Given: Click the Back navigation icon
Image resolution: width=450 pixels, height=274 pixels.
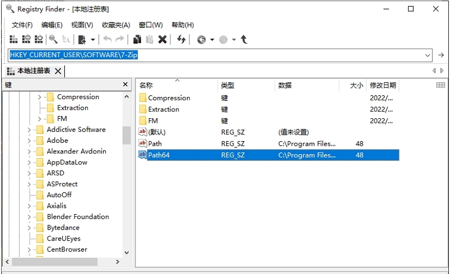Looking at the screenshot, I should pyautogui.click(x=201, y=40).
